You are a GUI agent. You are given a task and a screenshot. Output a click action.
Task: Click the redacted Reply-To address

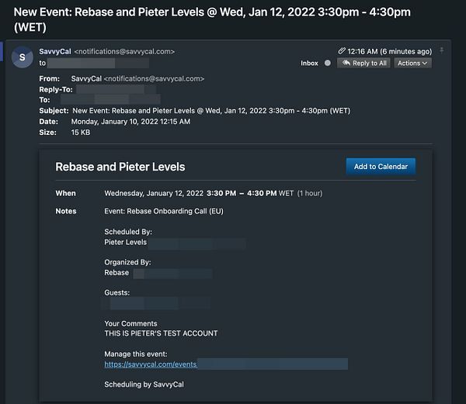(x=116, y=90)
